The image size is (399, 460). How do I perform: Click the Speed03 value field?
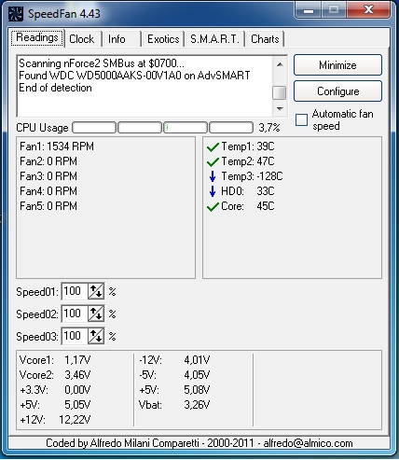(75, 336)
